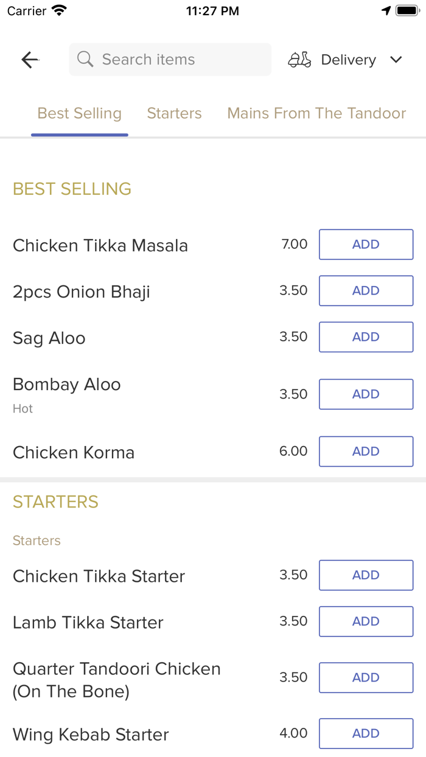Select Mains From The Tandoor tab
The height and width of the screenshot is (757, 426).
316,114
